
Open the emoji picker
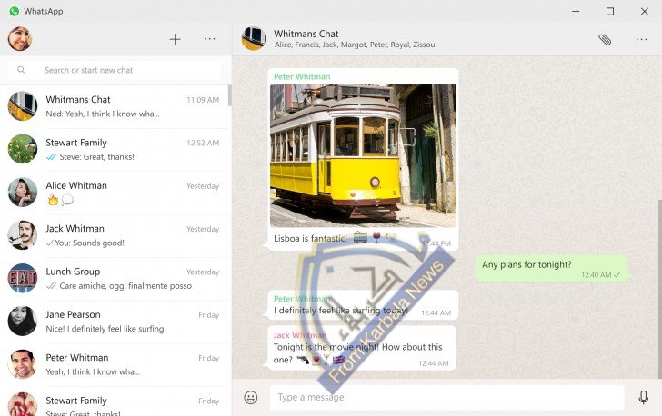pos(251,397)
